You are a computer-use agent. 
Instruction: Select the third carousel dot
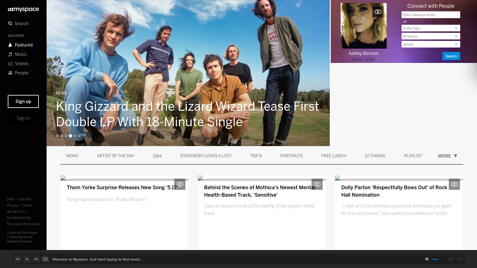[x=66, y=136]
